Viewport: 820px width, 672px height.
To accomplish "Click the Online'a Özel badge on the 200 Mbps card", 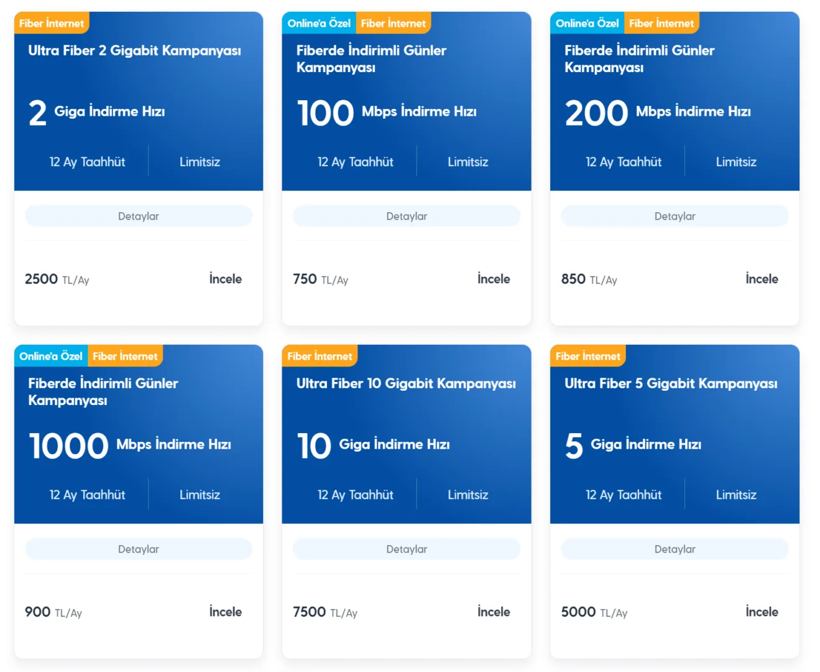I will click(586, 23).
